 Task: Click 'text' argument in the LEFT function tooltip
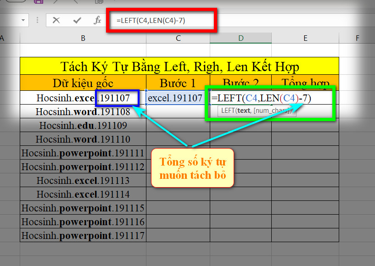(x=244, y=111)
